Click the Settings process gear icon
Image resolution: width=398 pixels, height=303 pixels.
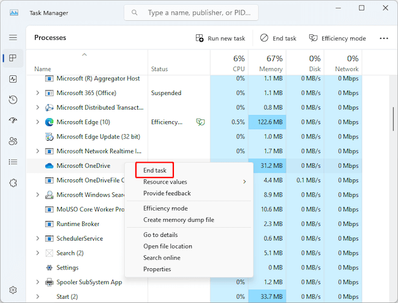point(49,267)
